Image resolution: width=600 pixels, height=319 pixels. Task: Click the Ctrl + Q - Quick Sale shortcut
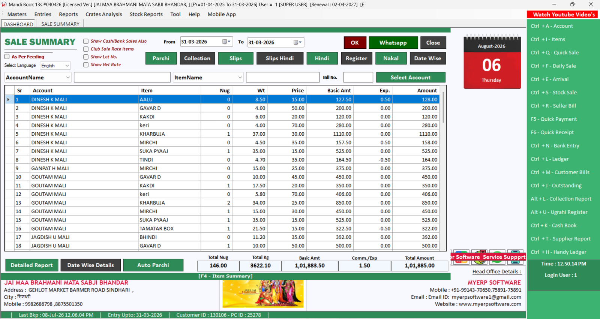(x=555, y=52)
